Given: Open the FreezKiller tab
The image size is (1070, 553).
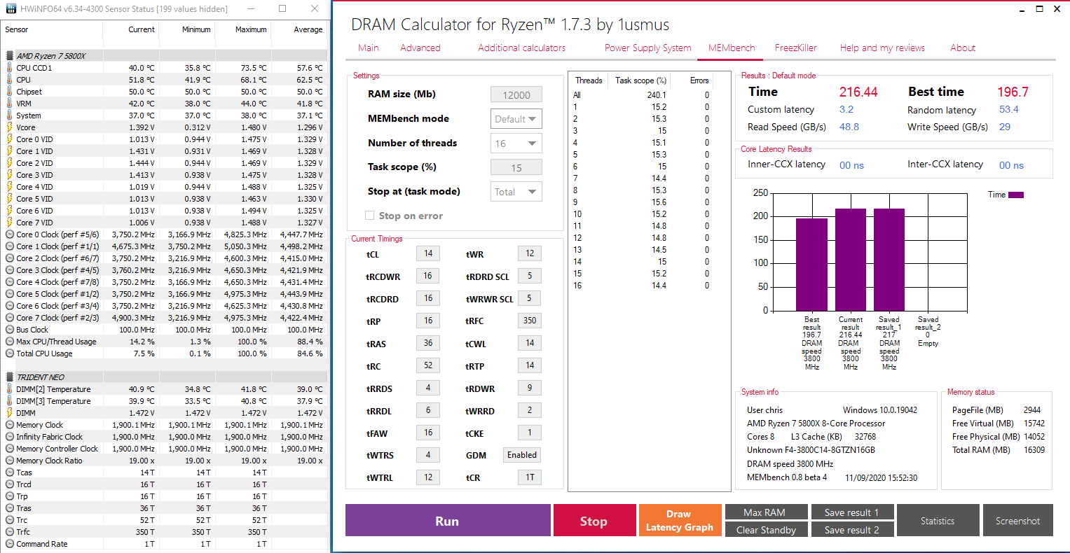Looking at the screenshot, I should [796, 48].
